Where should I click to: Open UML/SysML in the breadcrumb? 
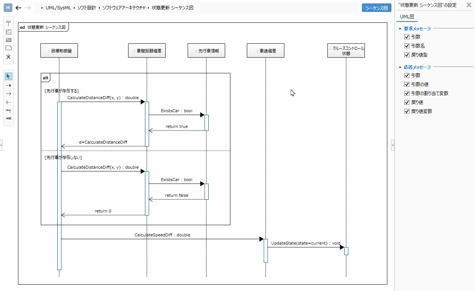click(x=58, y=8)
